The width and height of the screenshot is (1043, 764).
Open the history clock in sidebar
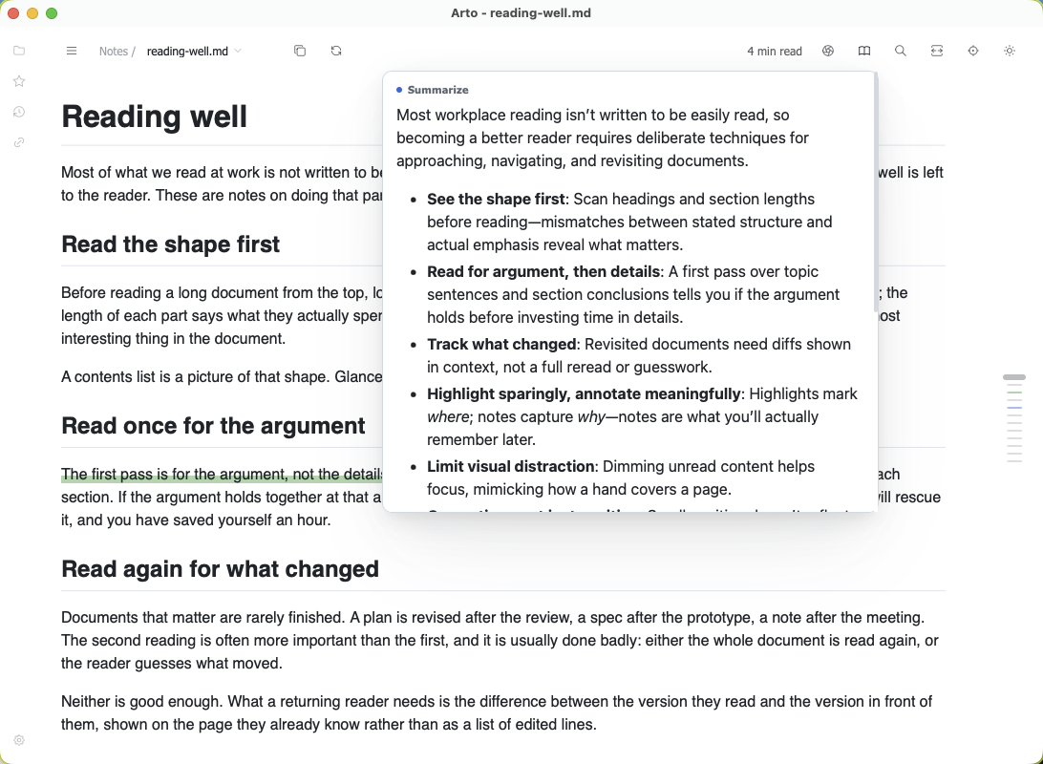point(19,112)
